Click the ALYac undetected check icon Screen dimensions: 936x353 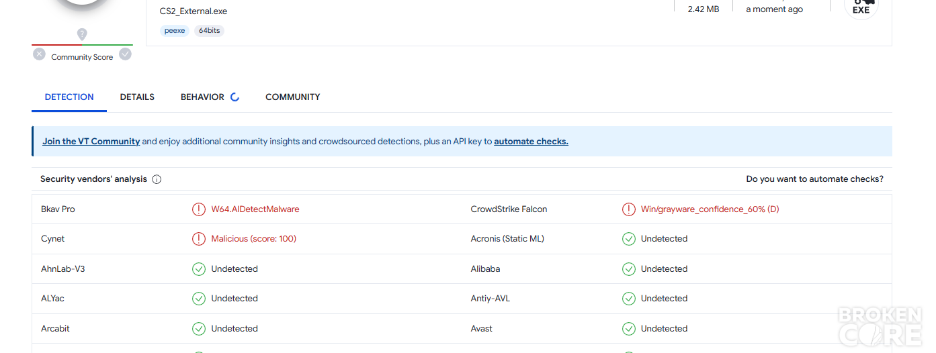point(199,299)
